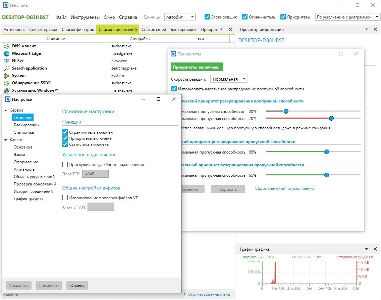The height and width of the screenshot is (300, 381).
Task: Minimize the Настройки window
Action: coord(143,99)
